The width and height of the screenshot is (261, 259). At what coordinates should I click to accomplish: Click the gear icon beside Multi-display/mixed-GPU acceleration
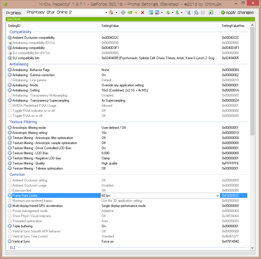[x=10, y=206]
